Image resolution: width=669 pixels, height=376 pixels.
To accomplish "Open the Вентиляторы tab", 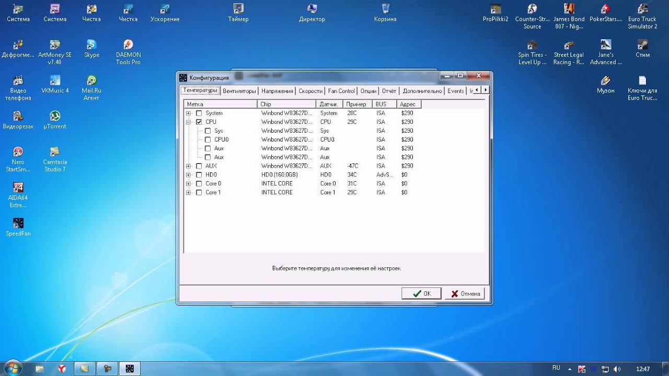I will pyautogui.click(x=239, y=90).
